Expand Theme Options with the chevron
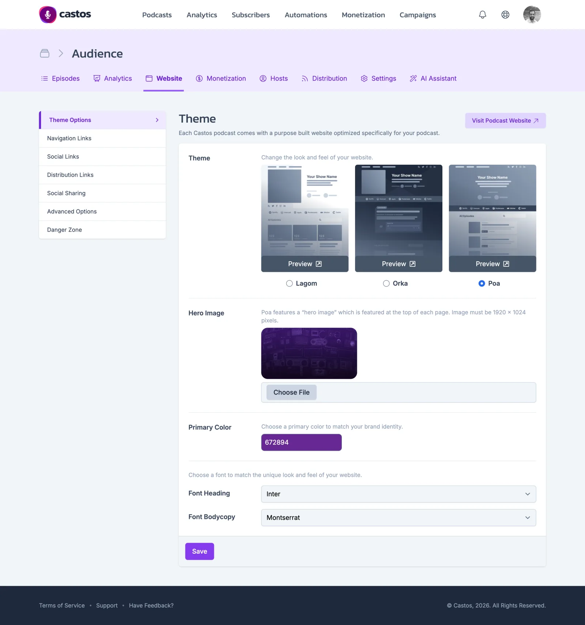585x625 pixels. point(157,120)
